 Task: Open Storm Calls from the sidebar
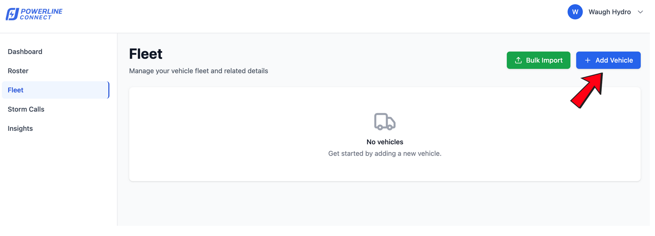pos(26,109)
